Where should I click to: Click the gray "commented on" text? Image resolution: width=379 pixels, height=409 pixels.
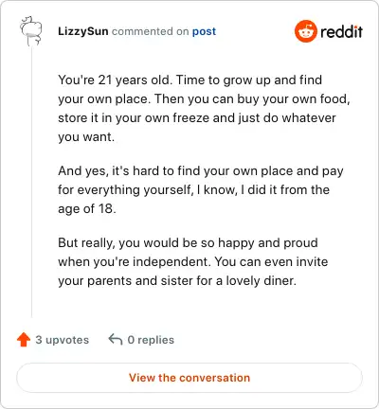click(x=151, y=31)
